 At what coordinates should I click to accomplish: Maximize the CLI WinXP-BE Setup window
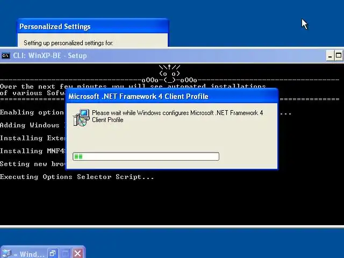click(x=339, y=56)
